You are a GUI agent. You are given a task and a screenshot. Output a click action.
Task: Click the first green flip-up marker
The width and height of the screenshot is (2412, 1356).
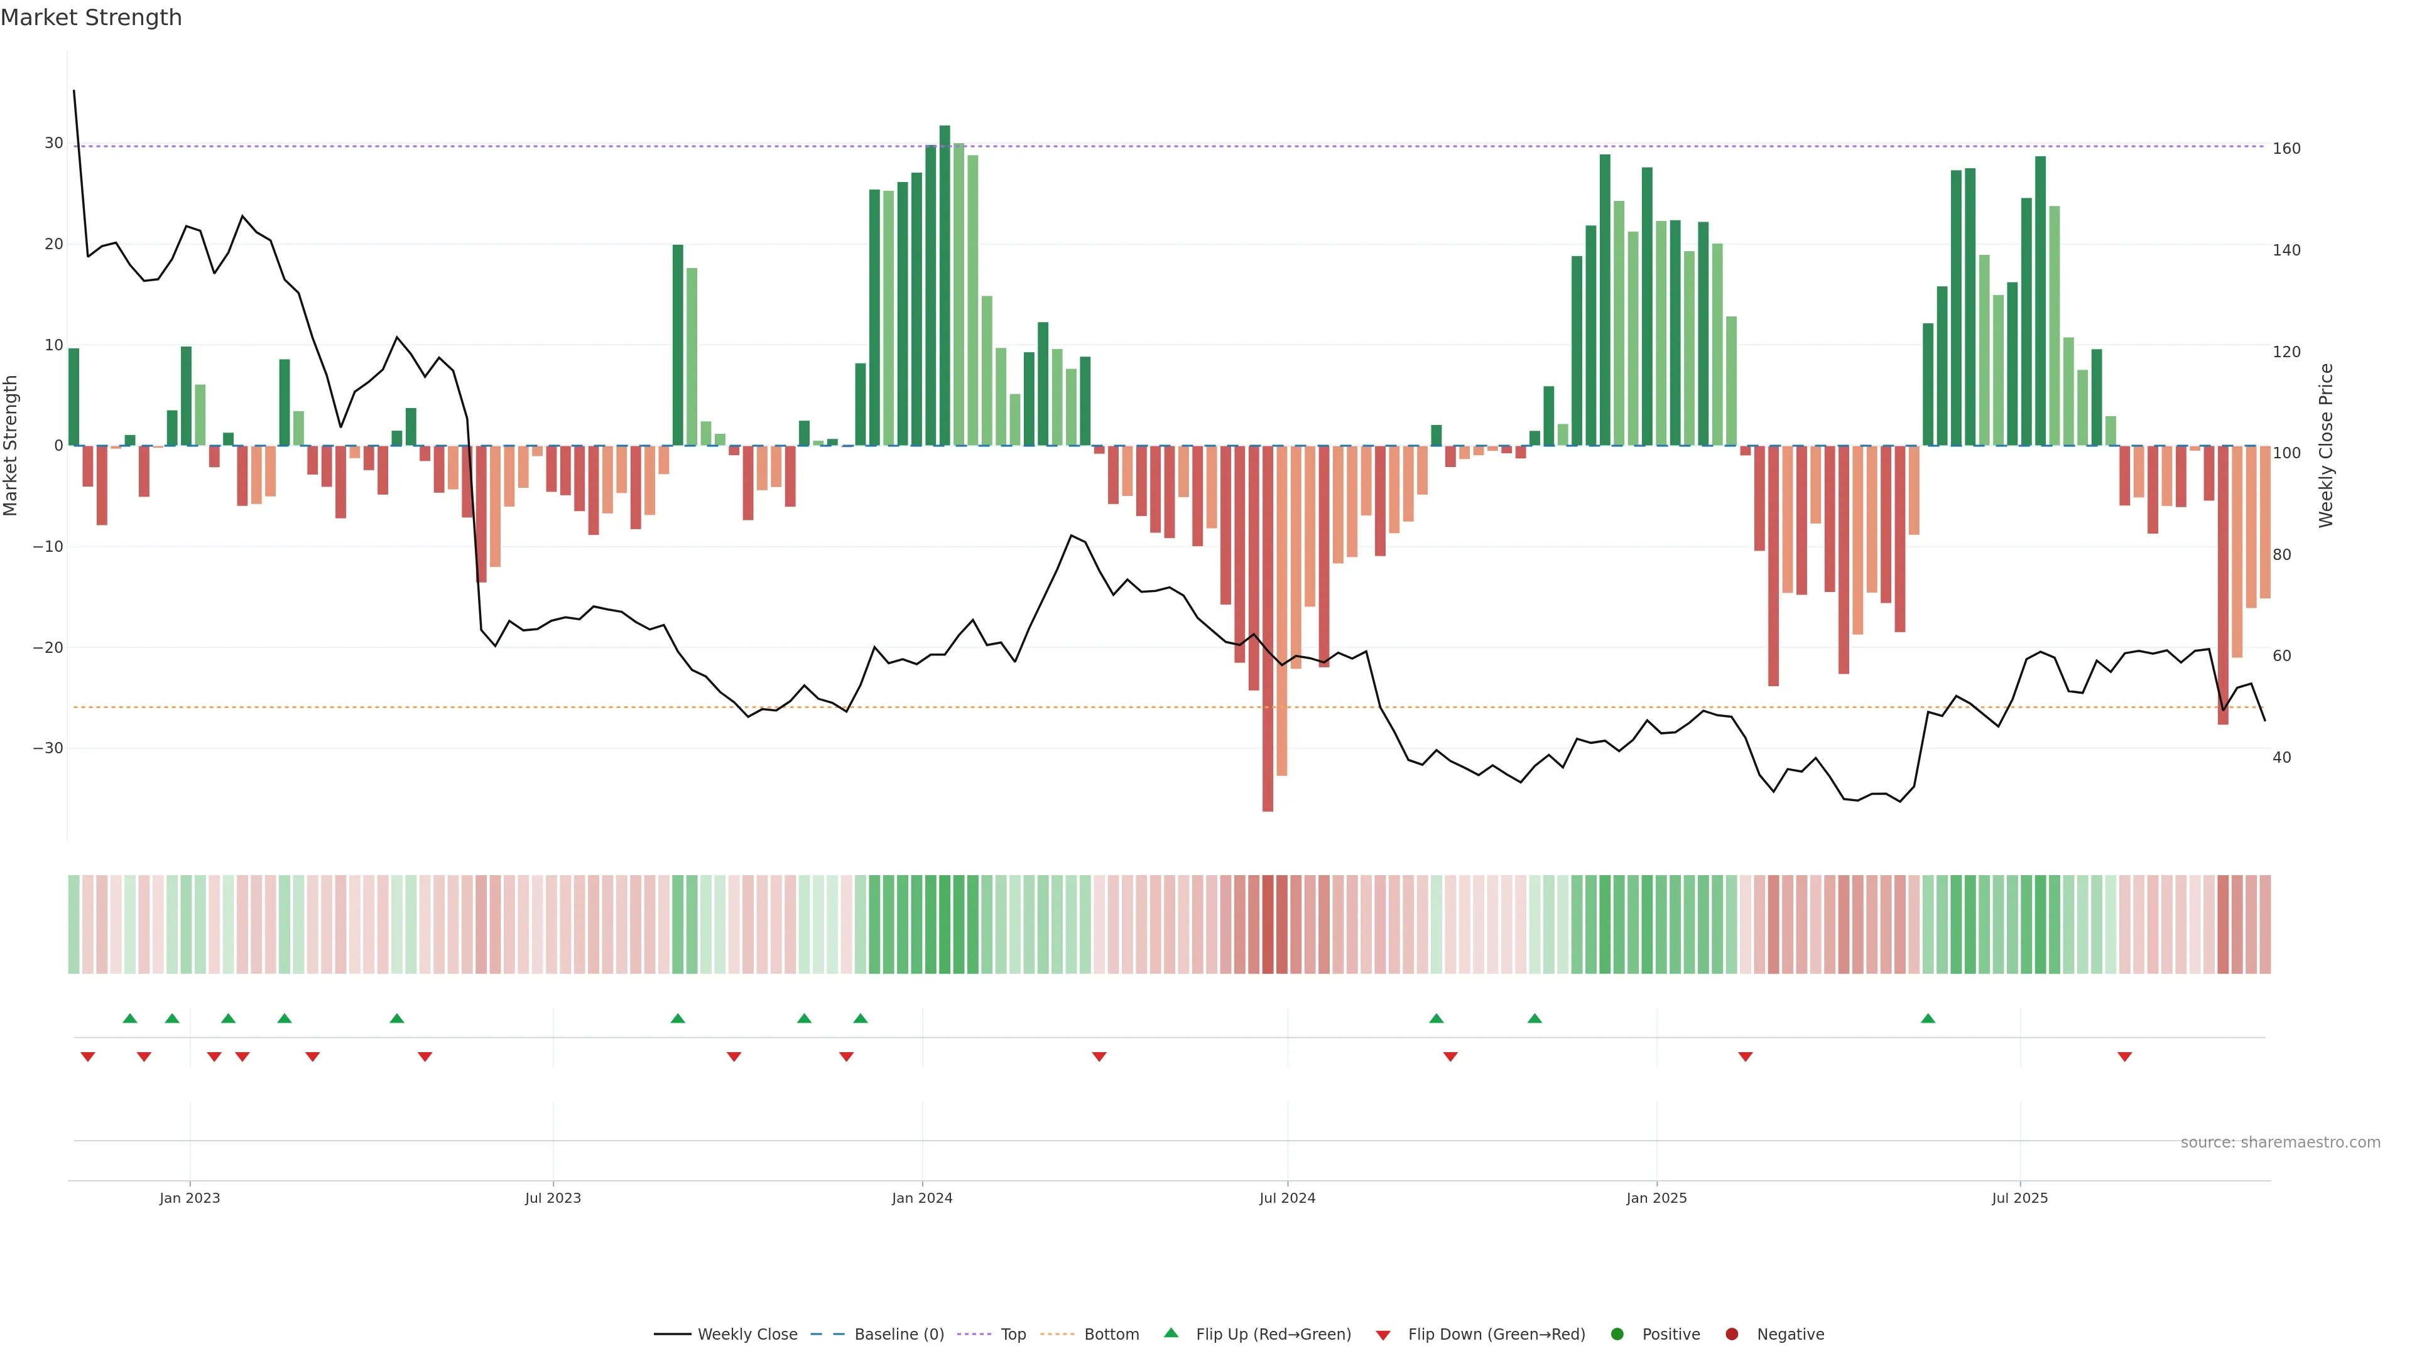[x=130, y=1018]
